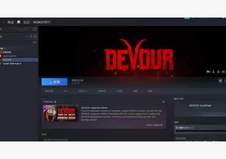Click the cloud sync status icon

pos(208,72)
